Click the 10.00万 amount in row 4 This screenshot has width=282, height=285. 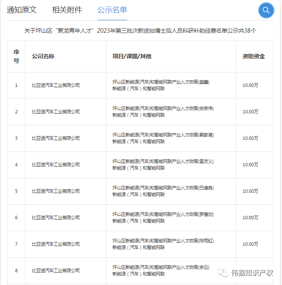[250, 165]
